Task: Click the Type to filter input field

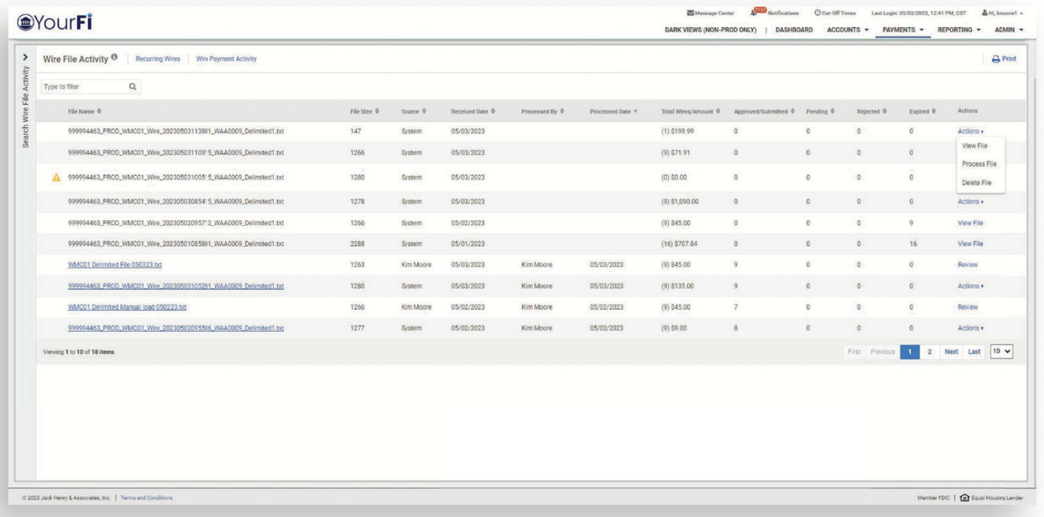Action: pyautogui.click(x=83, y=87)
